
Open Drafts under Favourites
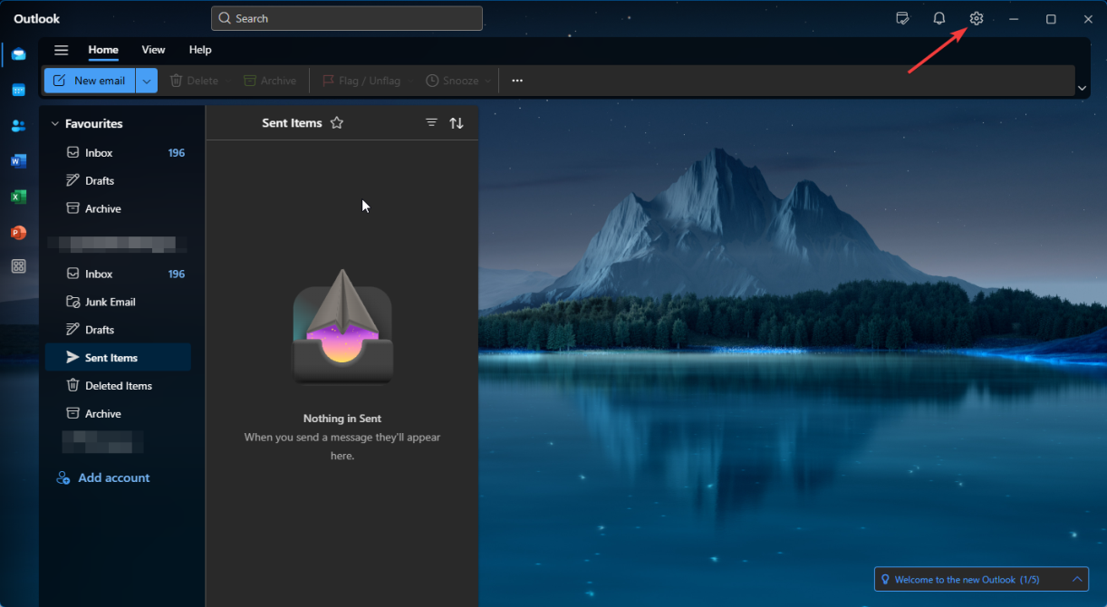[118, 181]
